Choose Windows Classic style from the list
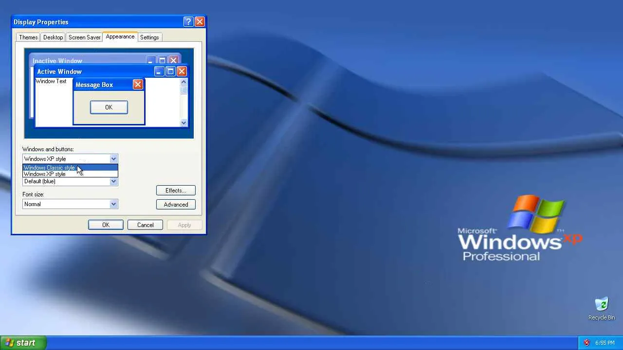 [70, 168]
